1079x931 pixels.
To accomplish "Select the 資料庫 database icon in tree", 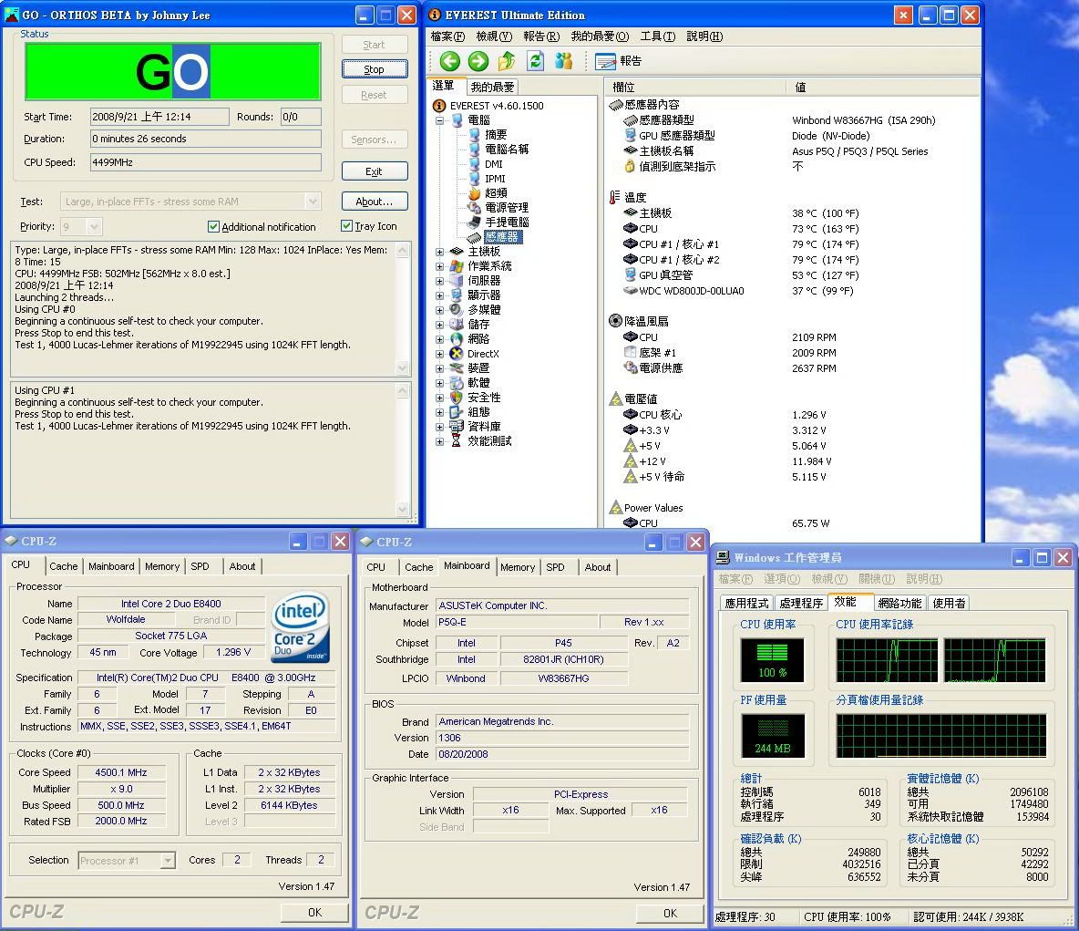I will coord(457,426).
